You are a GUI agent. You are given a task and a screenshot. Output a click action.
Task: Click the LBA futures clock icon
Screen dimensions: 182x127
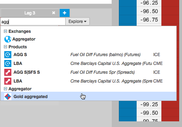click(8, 64)
